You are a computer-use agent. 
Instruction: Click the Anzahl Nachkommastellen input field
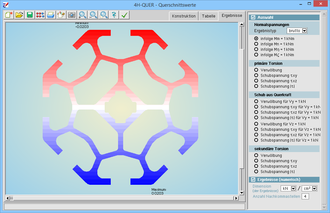point(305,196)
